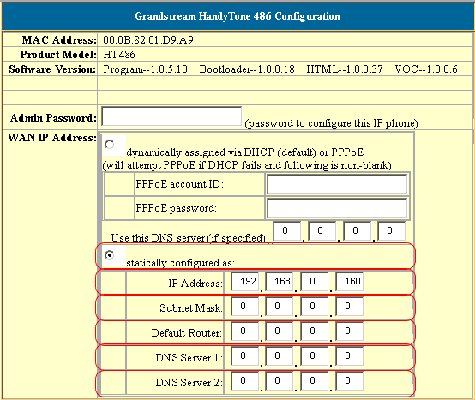Click the last Subnet Mask octet field
Screen dimensions: 475x400
350,306
